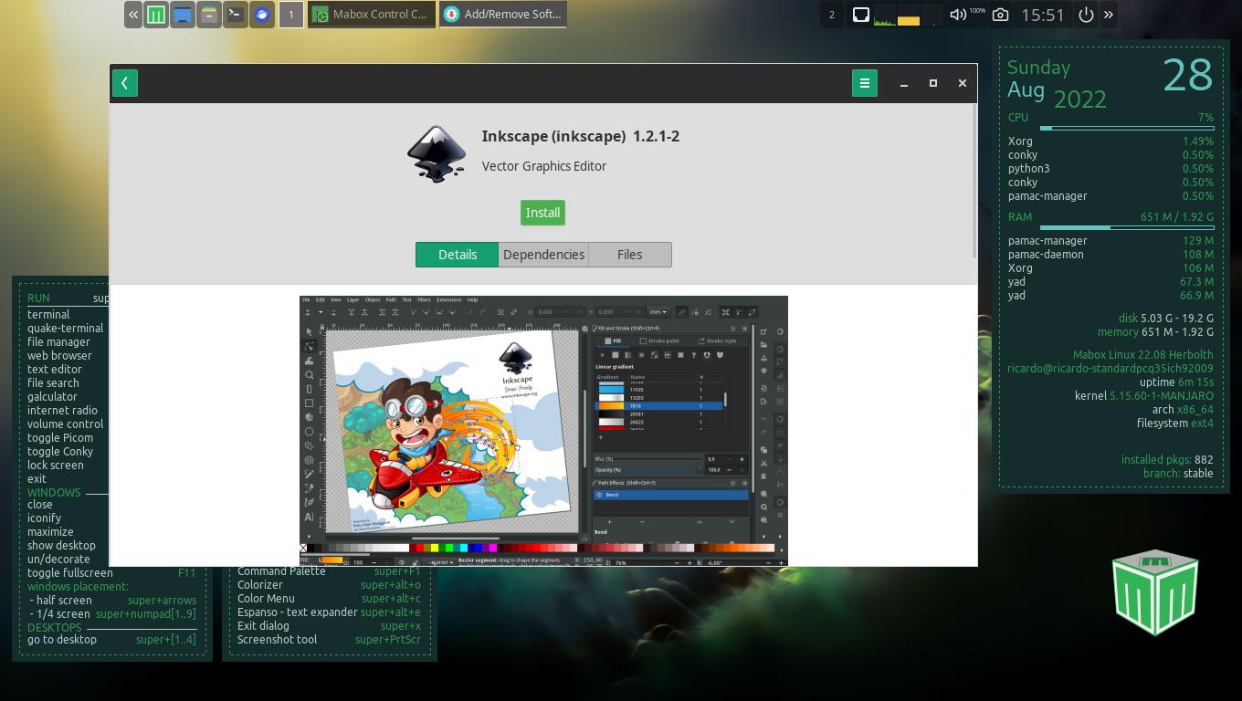Image resolution: width=1242 pixels, height=701 pixels.
Task: Activate Mabox Control Center taskbar entry
Action: [x=372, y=15]
